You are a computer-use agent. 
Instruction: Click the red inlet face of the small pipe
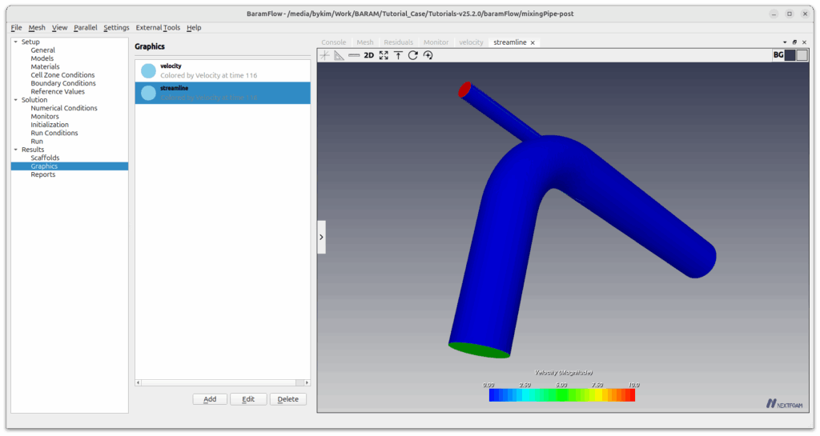point(464,90)
